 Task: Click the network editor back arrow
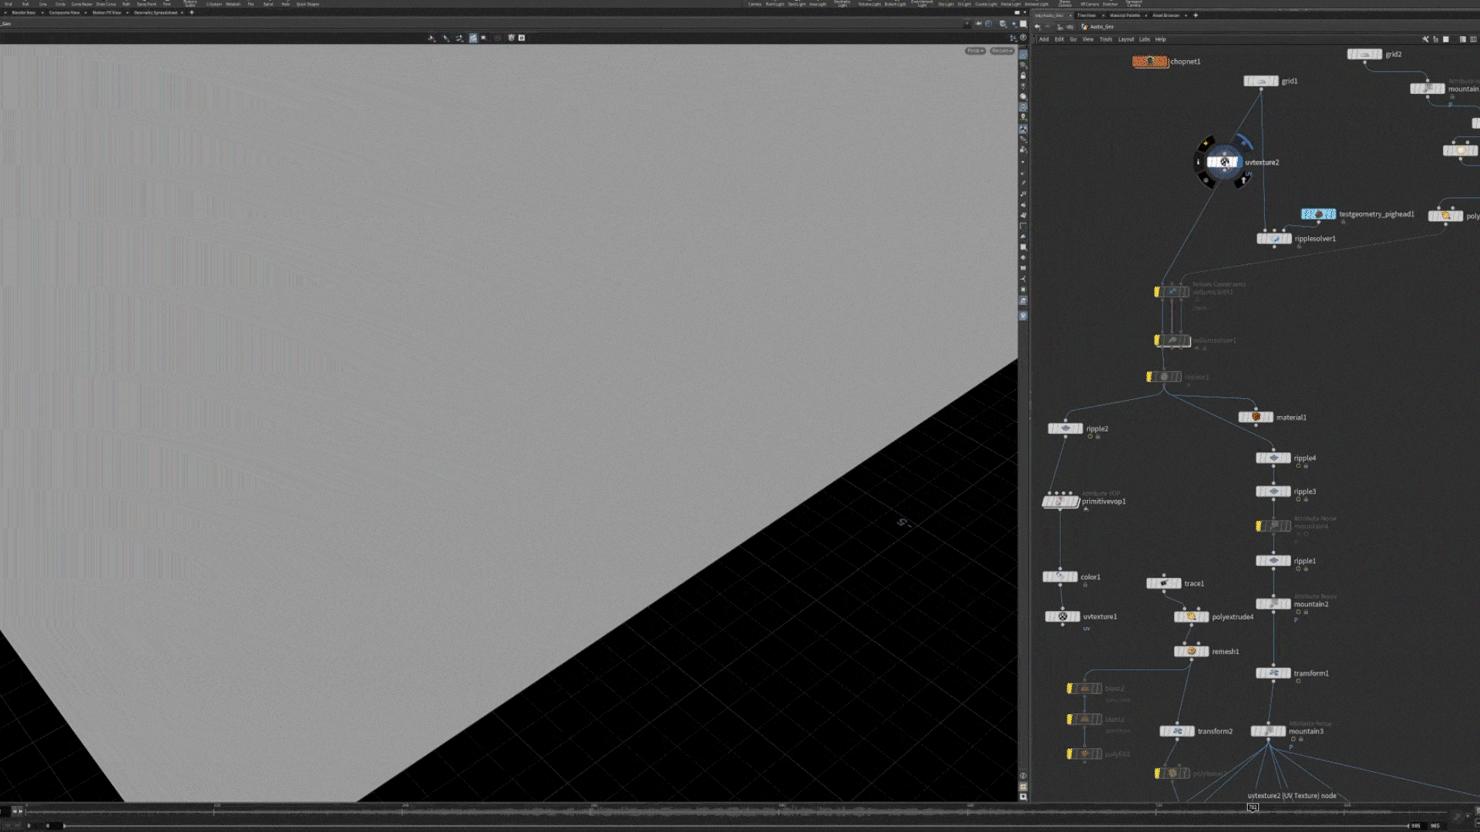(x=1038, y=27)
